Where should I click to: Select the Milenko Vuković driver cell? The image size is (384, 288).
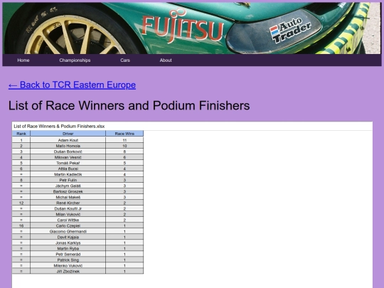click(68, 265)
